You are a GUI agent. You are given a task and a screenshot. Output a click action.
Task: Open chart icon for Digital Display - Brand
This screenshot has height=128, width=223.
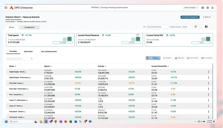[x=25, y=72]
